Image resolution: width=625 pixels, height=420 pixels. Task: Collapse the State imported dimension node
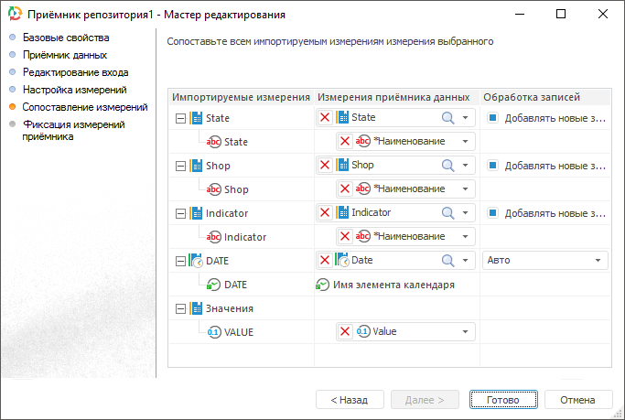(180, 118)
